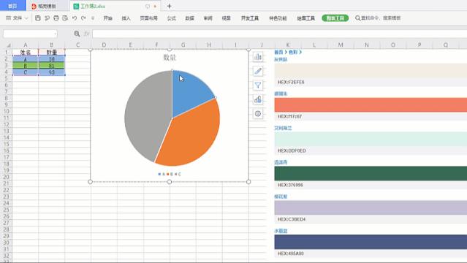Click the WPS green spreadsheet icon on the workbook tab

(x=76, y=7)
